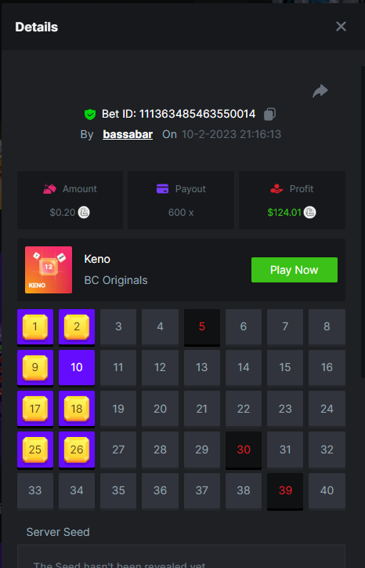Viewport: 365px width, 568px height.
Task: Click the Profit hand icon
Action: pos(276,189)
